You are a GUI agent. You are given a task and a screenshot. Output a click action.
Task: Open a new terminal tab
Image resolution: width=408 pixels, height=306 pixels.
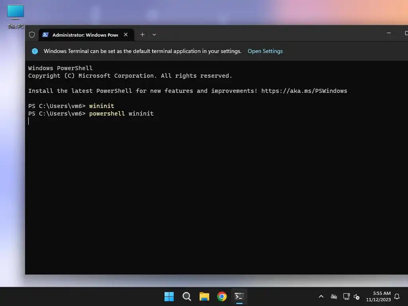click(x=142, y=35)
